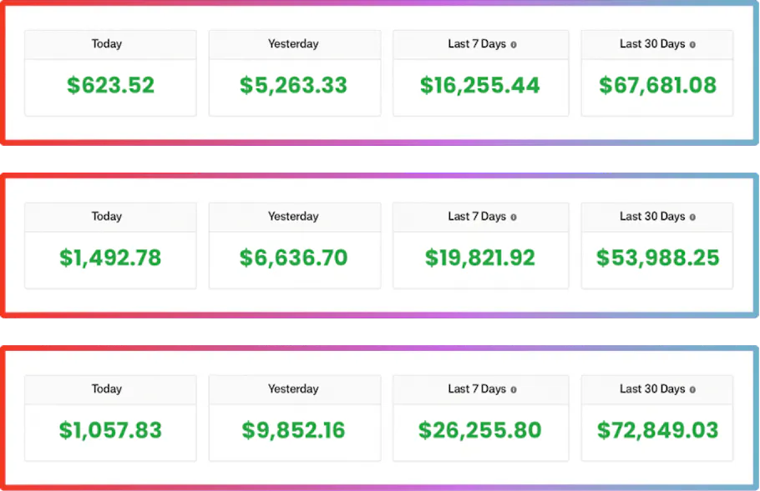The image size is (760, 491).
Task: Click the $67,681.08 earnings total
Action: 657,85
